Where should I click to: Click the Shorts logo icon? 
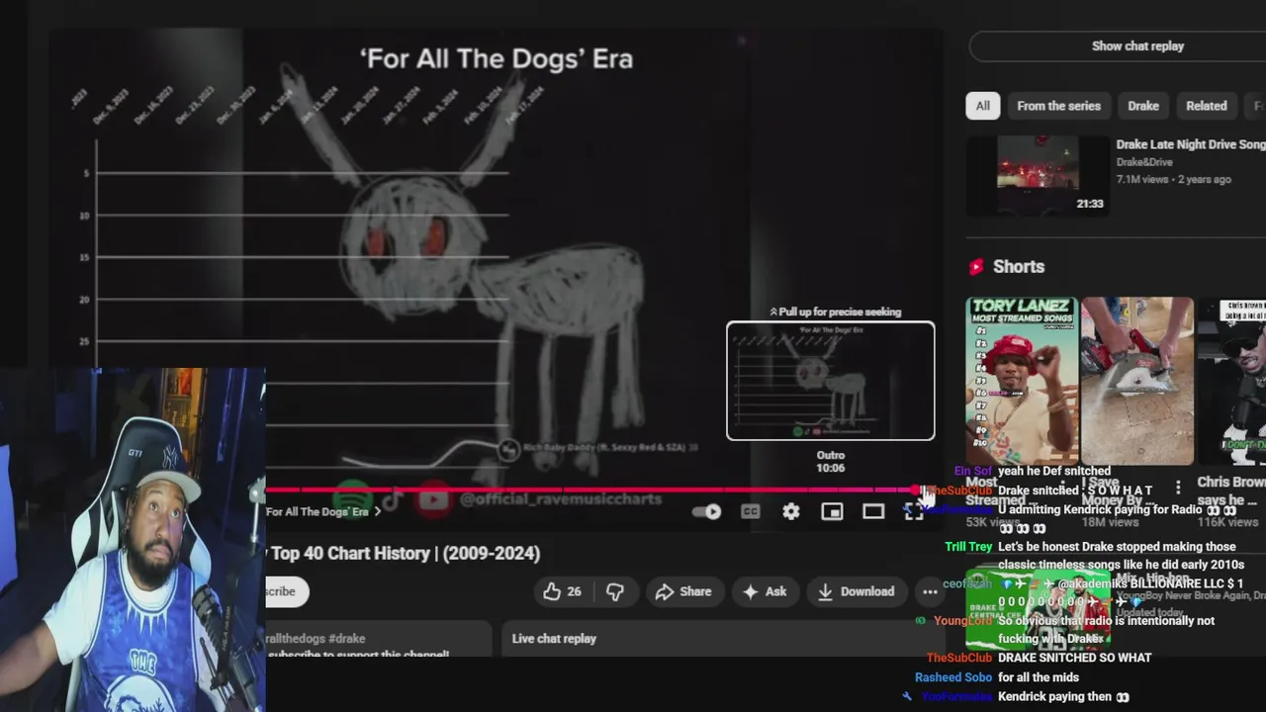tap(976, 267)
